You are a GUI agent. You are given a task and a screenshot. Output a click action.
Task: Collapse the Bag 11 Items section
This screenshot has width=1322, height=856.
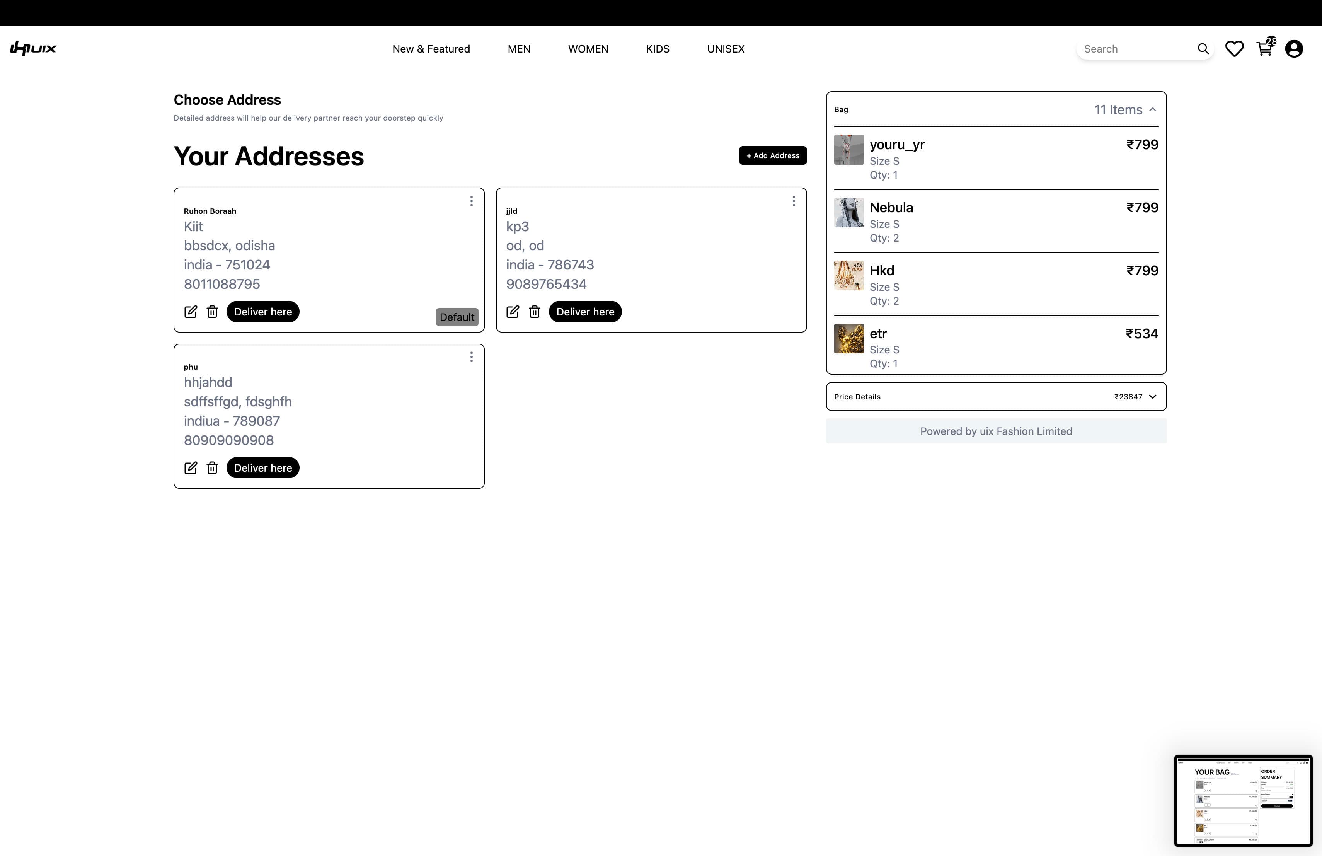tap(1153, 110)
